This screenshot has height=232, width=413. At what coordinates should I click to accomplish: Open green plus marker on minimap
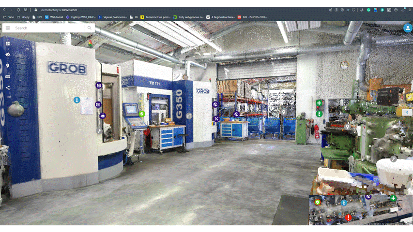click(x=393, y=198)
